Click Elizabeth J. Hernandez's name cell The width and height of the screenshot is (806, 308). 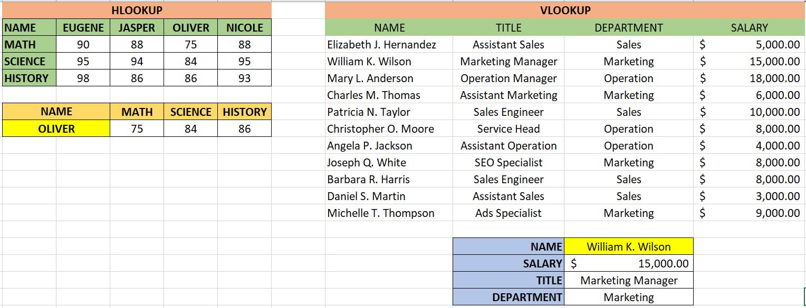pos(389,45)
